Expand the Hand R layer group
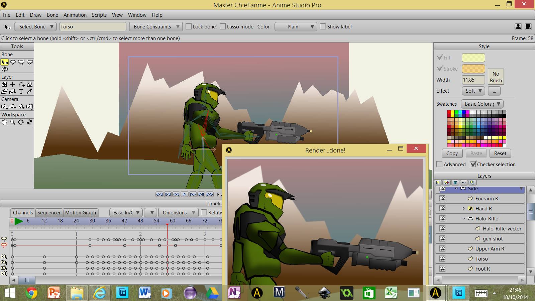The image size is (535, 301). 463,208
